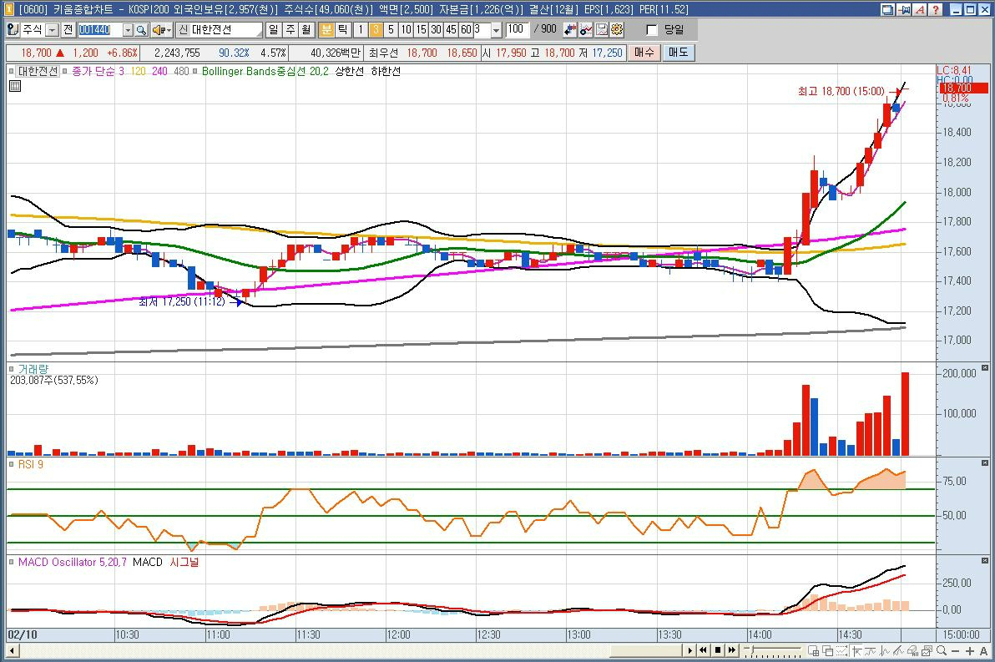Click the window grid layout icon in bottom bar
995x662 pixels.
[814, 651]
